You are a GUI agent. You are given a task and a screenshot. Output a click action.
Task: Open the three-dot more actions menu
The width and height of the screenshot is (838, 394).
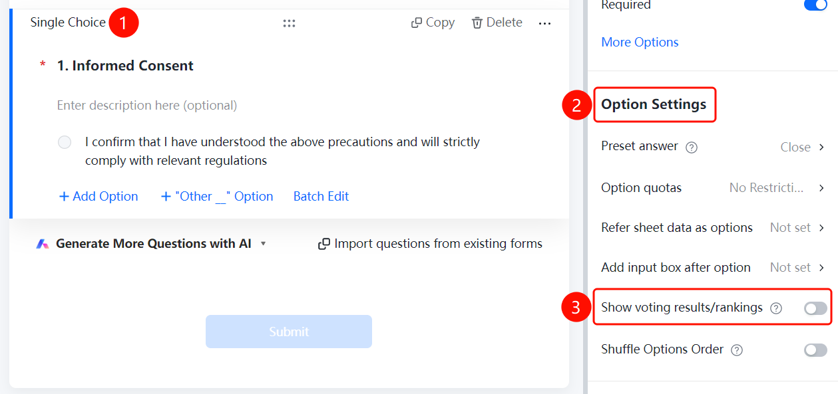tap(545, 23)
